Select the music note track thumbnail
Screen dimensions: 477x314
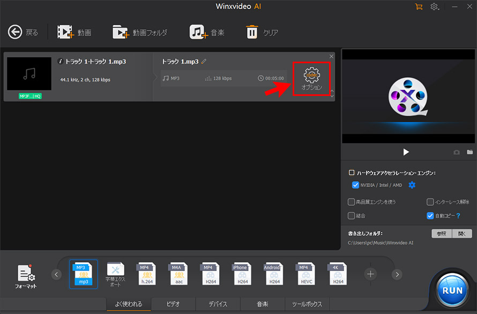[29, 73]
